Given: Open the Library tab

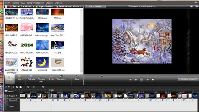Looking at the screenshot, I should pos(20,78).
